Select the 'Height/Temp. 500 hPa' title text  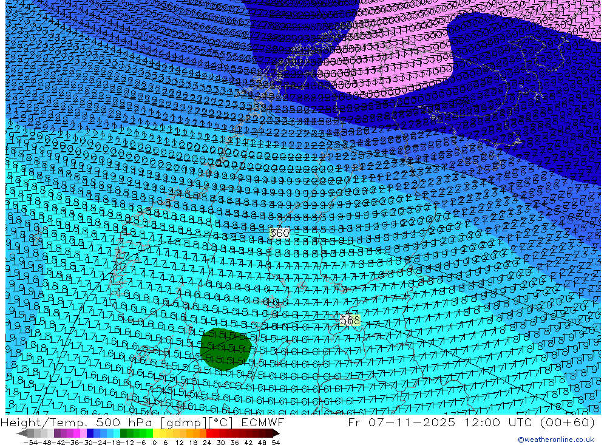(78, 423)
